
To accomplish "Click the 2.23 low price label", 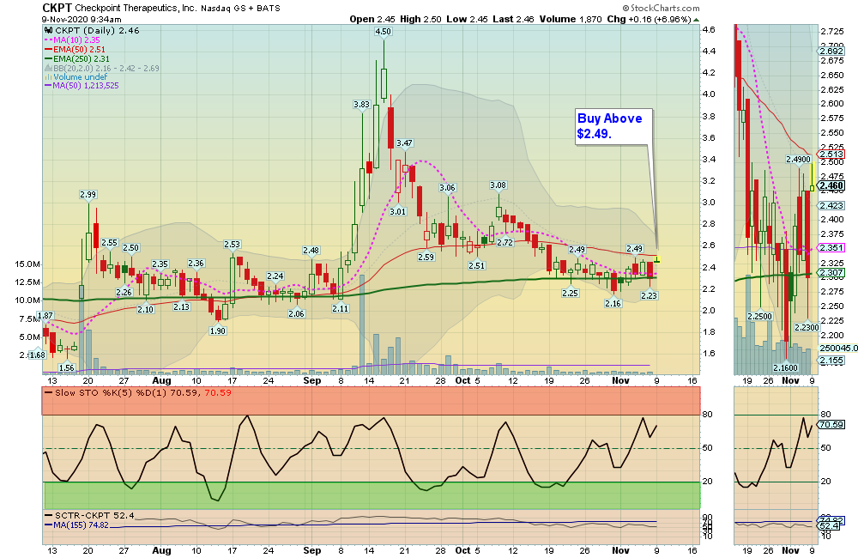I will (x=649, y=295).
